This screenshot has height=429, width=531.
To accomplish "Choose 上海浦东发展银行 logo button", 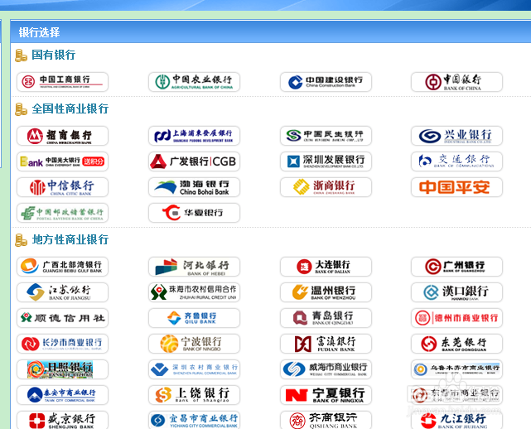I will 194,136.
